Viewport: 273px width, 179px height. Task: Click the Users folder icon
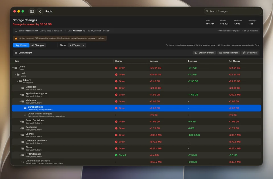tap(16, 68)
